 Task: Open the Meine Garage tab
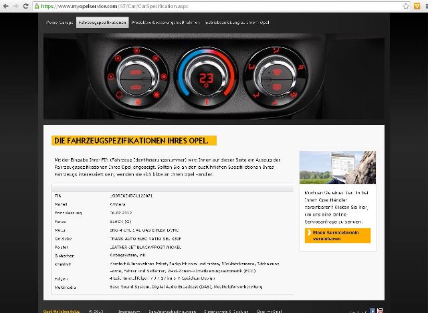pyautogui.click(x=60, y=22)
